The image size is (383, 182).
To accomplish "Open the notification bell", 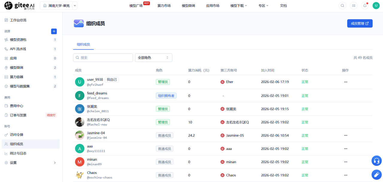I will (365, 6).
